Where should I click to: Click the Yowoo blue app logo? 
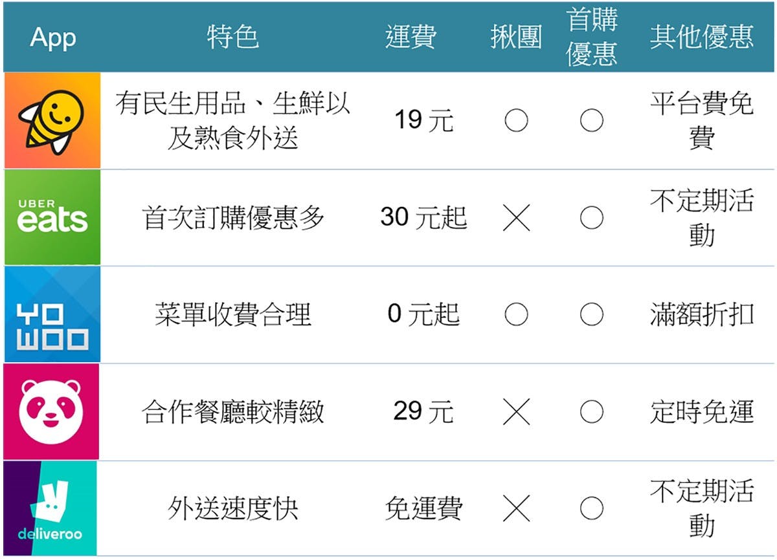pos(52,314)
